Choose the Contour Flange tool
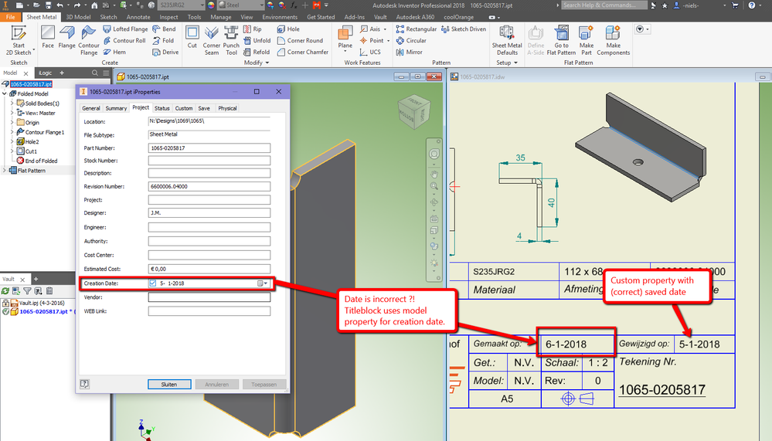The width and height of the screenshot is (772, 441). [x=89, y=40]
